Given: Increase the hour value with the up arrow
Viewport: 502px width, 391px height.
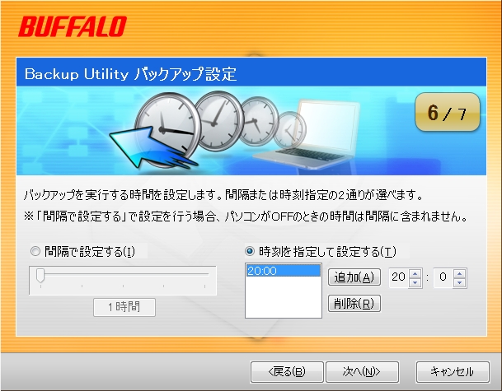Looking at the screenshot, I should click(415, 273).
